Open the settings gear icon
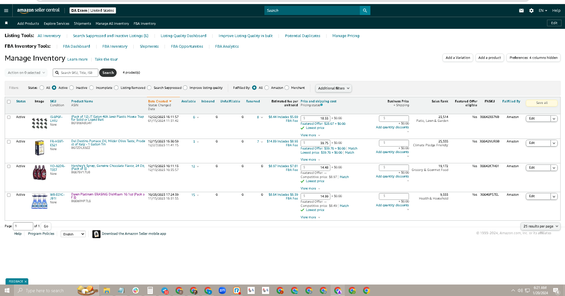The width and height of the screenshot is (565, 296). pos(531,11)
